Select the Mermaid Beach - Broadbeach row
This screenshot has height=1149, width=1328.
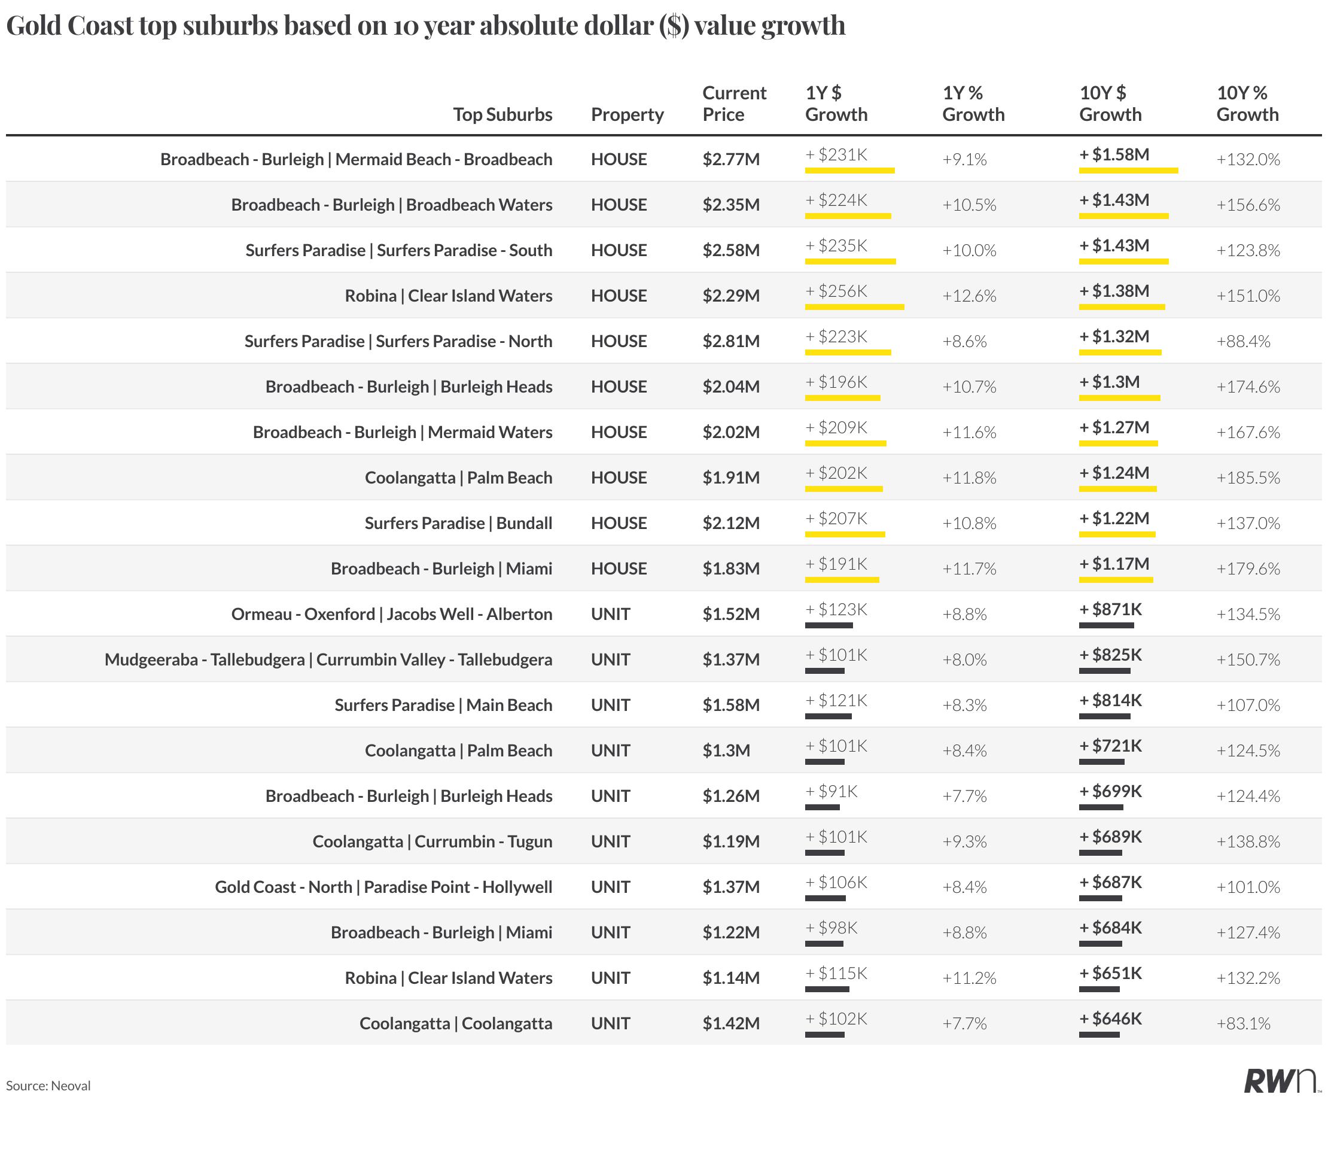[663, 159]
